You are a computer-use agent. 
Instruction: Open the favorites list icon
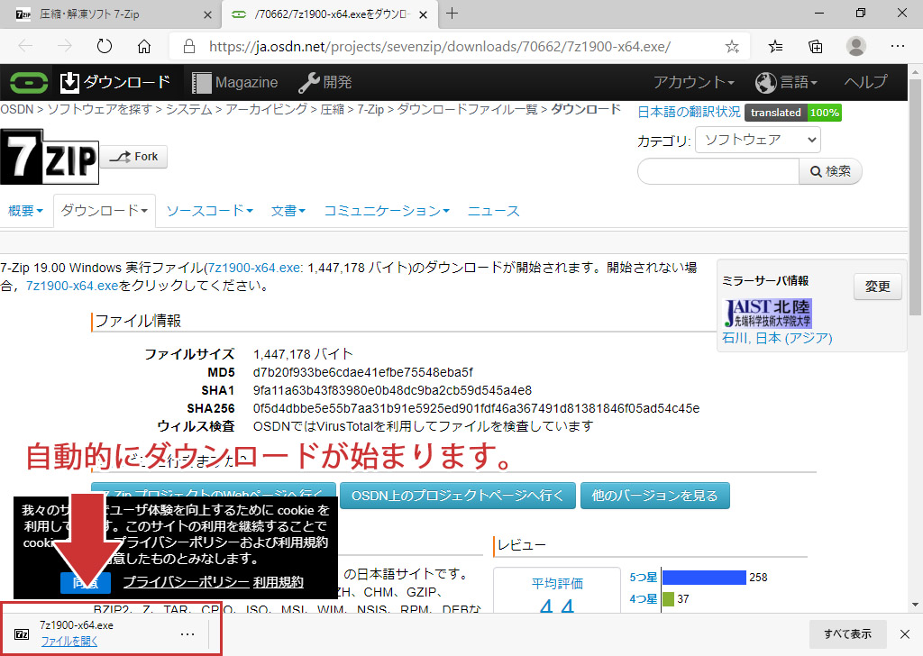click(775, 47)
